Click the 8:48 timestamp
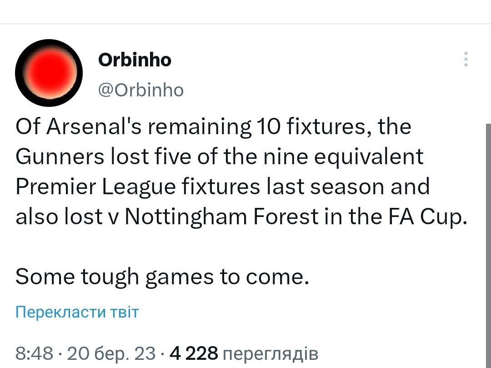This screenshot has width=491, height=368. [x=35, y=353]
